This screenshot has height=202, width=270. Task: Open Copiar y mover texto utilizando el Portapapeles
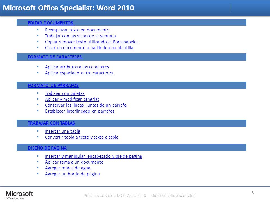[92, 42]
